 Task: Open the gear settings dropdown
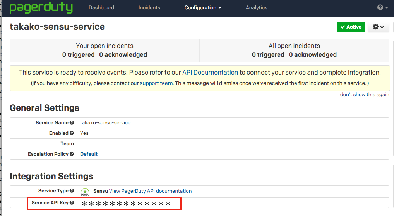click(379, 27)
